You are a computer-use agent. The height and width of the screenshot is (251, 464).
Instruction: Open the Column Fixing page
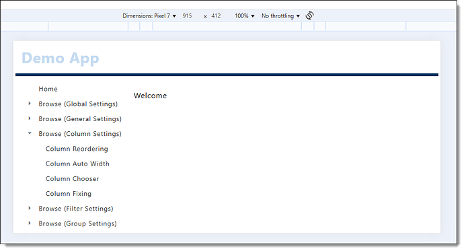[69, 194]
